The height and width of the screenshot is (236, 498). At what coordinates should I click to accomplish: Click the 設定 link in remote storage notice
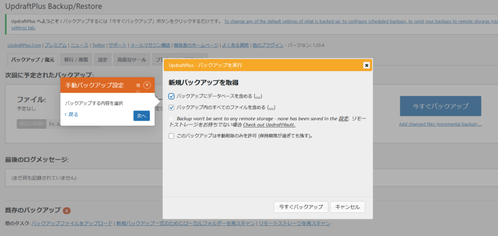click(x=343, y=118)
